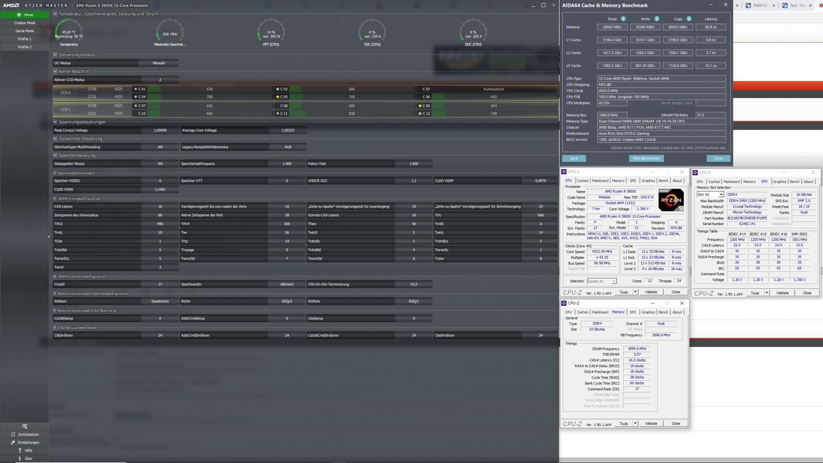Open Caches tab in CPU-Z processor window
The height and width of the screenshot is (463, 823).
(x=582, y=181)
